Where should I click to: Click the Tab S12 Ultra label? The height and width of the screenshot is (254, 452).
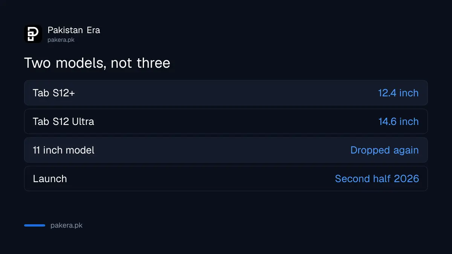click(x=63, y=122)
